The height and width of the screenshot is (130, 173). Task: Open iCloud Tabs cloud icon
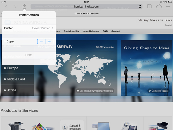pyautogui.click(x=159, y=7)
